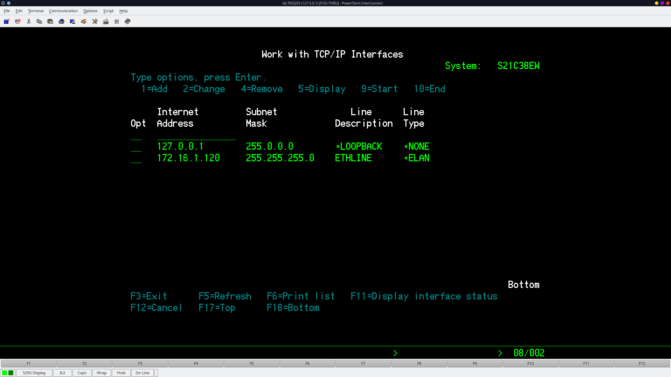Print the screen using the printer icon
The image size is (671, 377).
tap(62, 21)
